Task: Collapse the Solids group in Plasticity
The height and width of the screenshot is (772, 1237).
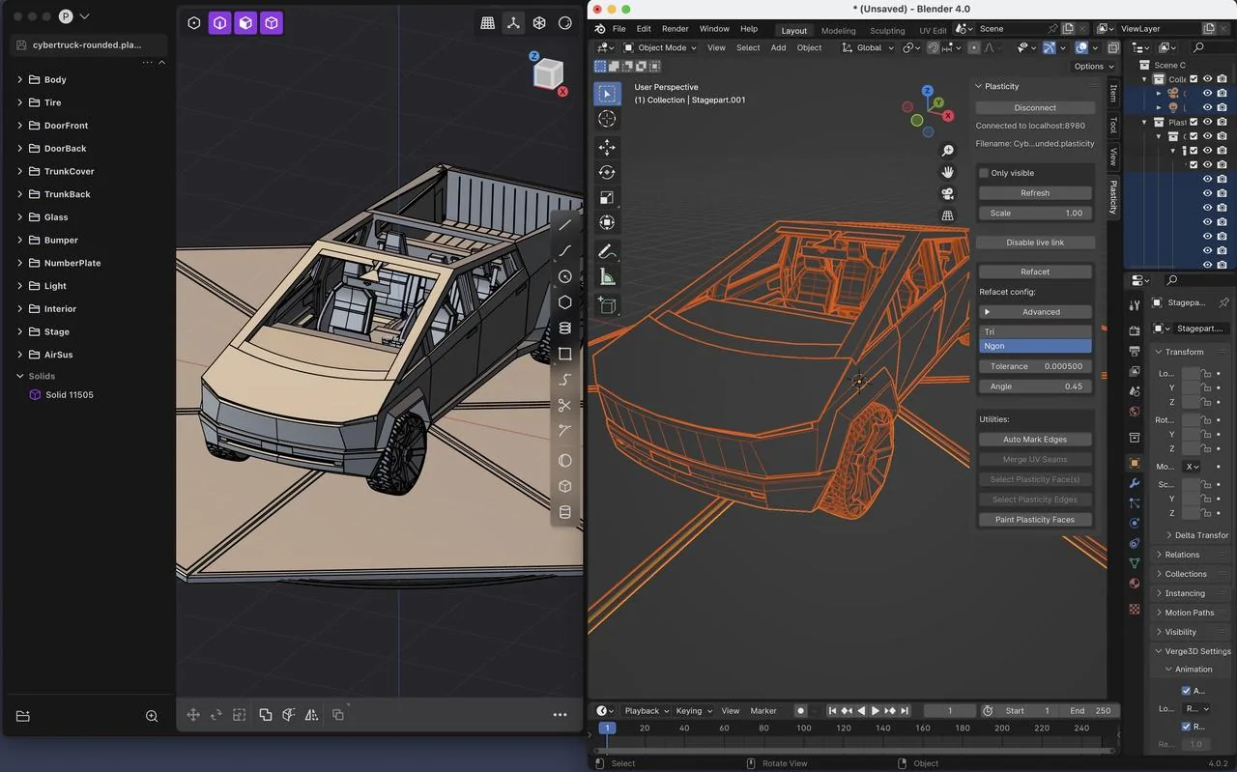Action: click(19, 376)
